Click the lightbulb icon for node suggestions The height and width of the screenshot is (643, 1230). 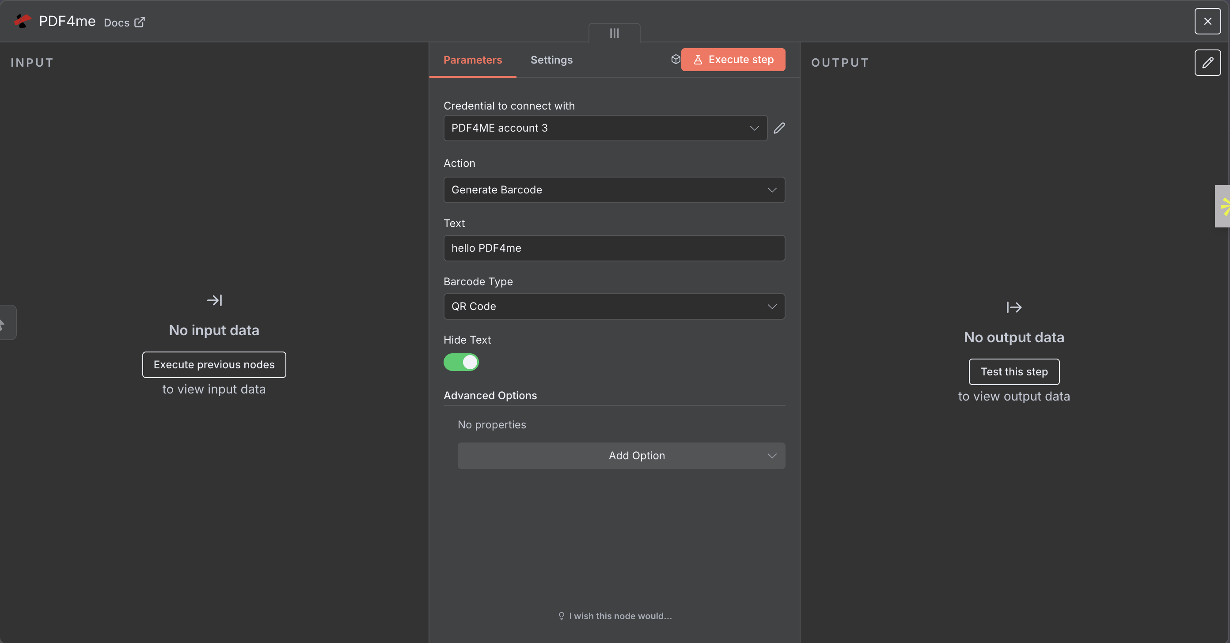click(x=561, y=616)
